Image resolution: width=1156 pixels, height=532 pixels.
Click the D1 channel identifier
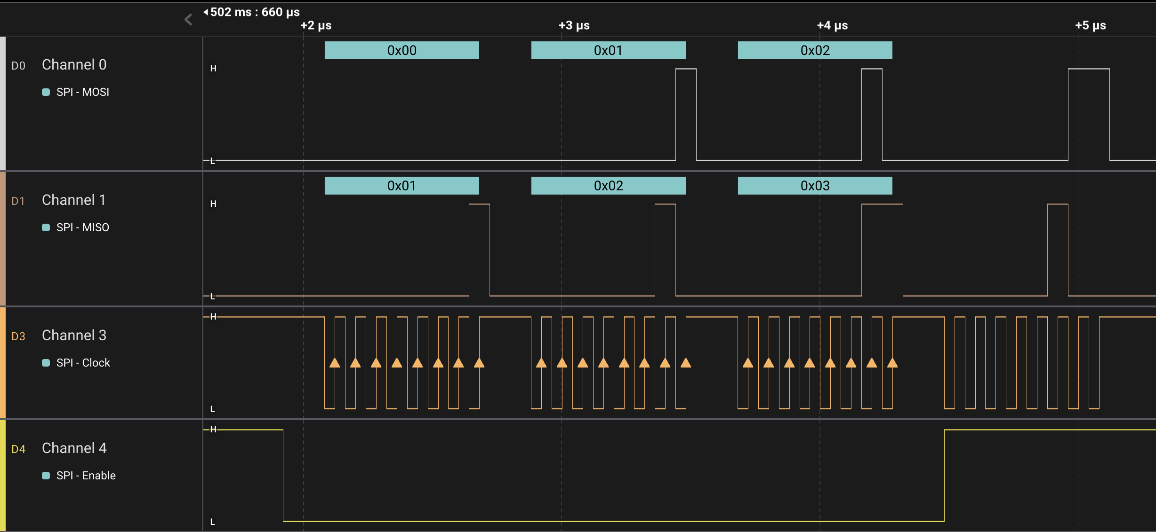click(18, 201)
